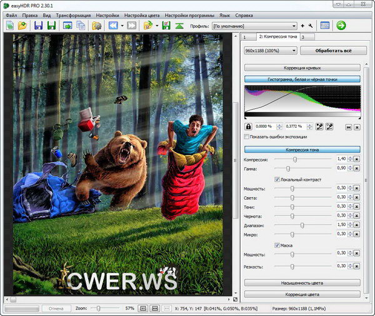Image resolution: width=375 pixels, height=316 pixels.
Task: Select the black point eyedropper tool
Action: [318, 126]
